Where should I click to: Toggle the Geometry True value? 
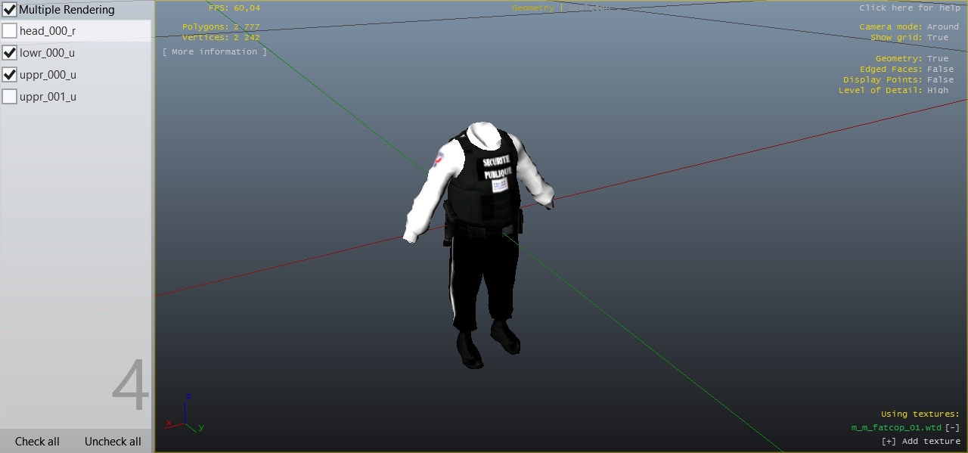coord(938,59)
